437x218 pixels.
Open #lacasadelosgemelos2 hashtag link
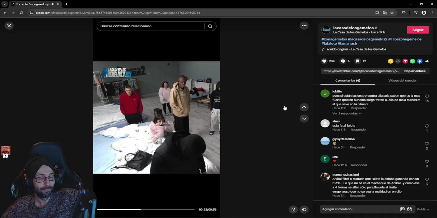coord(368,39)
